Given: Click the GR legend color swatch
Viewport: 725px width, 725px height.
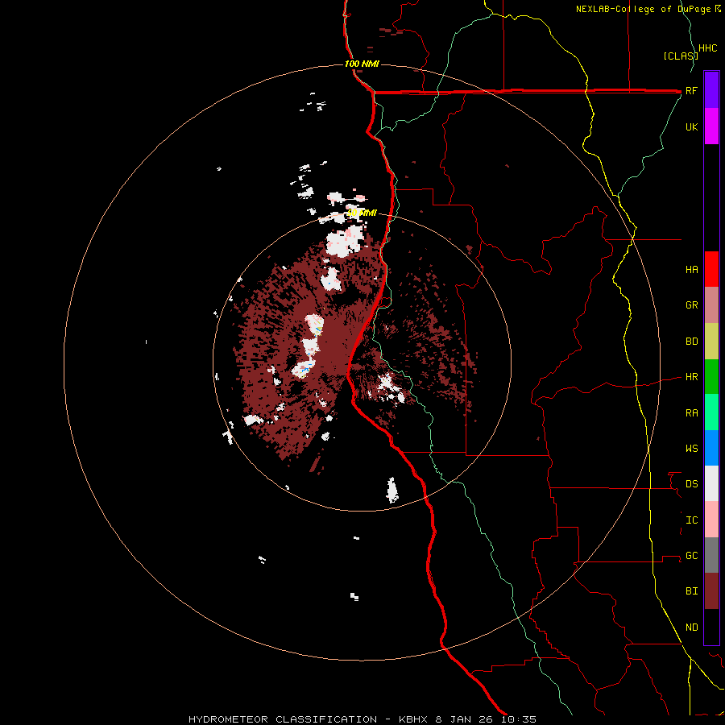Looking at the screenshot, I should pos(711,304).
